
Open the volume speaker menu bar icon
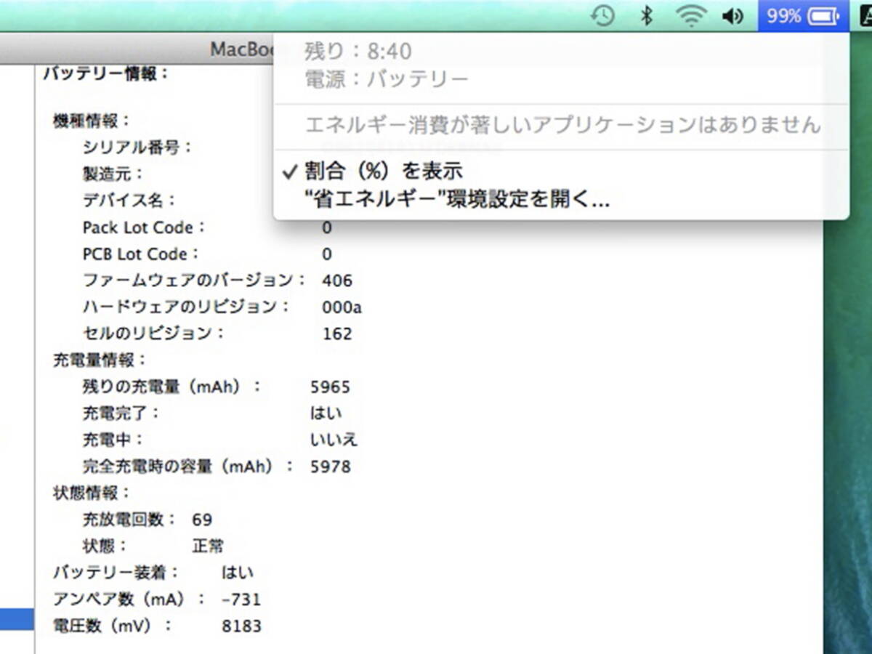(x=733, y=15)
